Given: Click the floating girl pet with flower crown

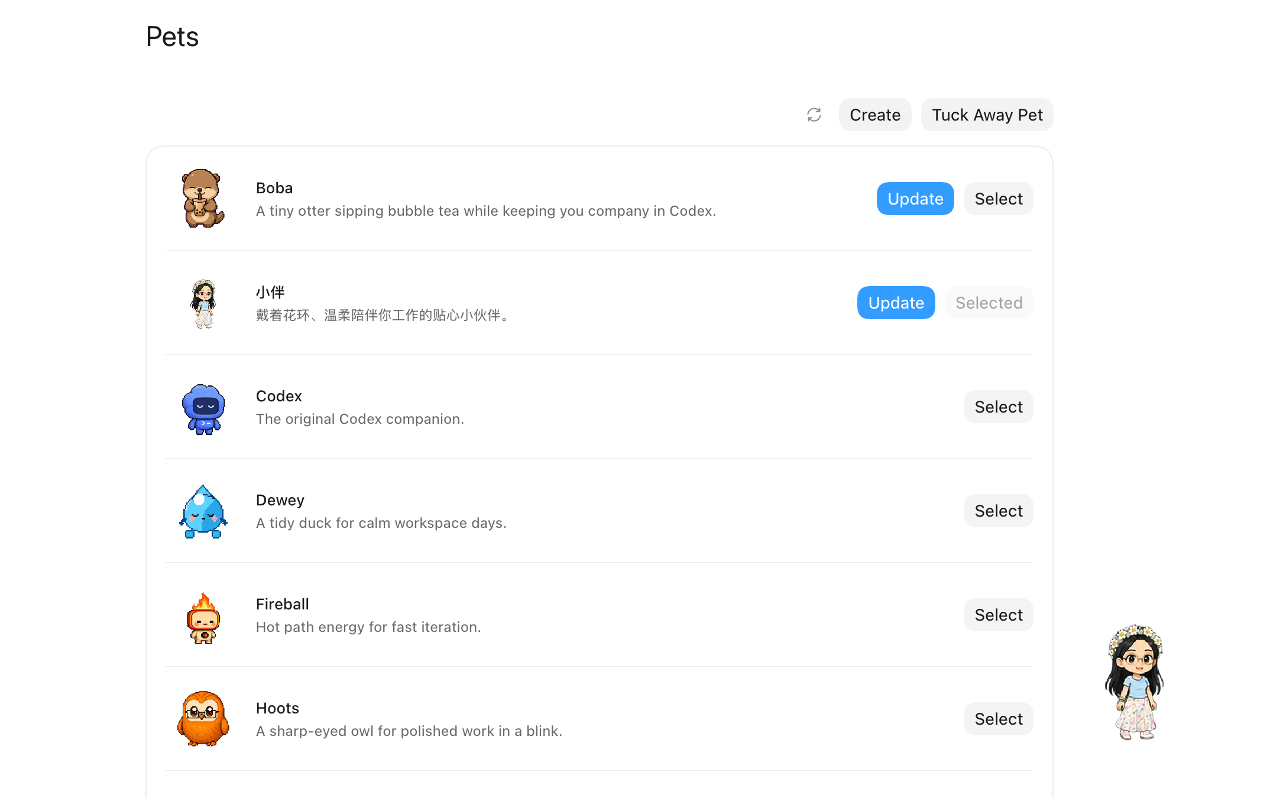Looking at the screenshot, I should point(1135,682).
